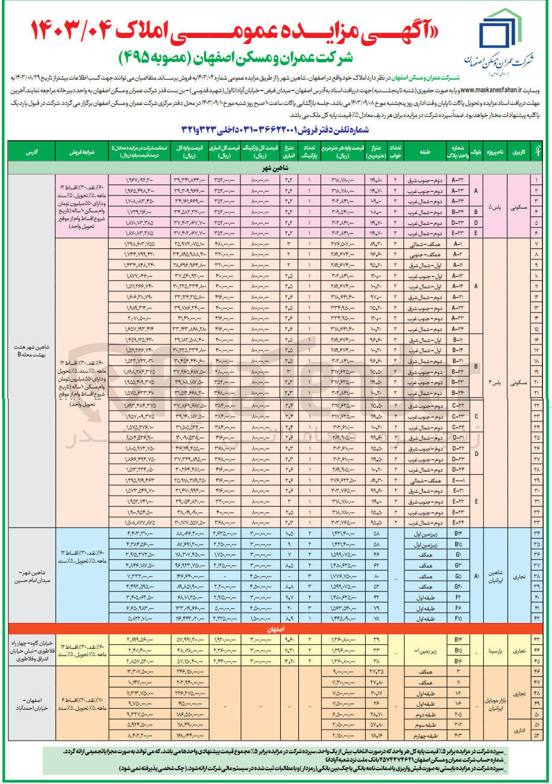Click the «تعداد پارکینگ» column header

coord(310,150)
